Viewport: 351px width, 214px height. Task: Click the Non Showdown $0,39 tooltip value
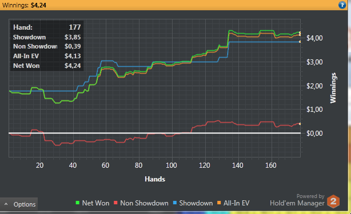click(73, 46)
